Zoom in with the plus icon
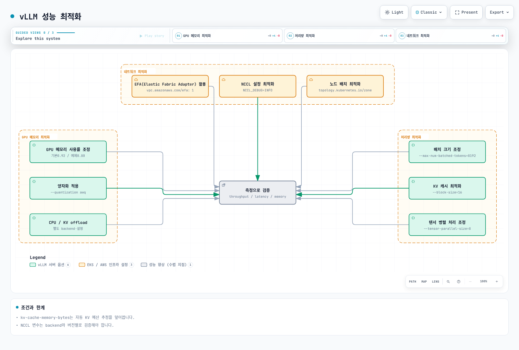 click(497, 282)
